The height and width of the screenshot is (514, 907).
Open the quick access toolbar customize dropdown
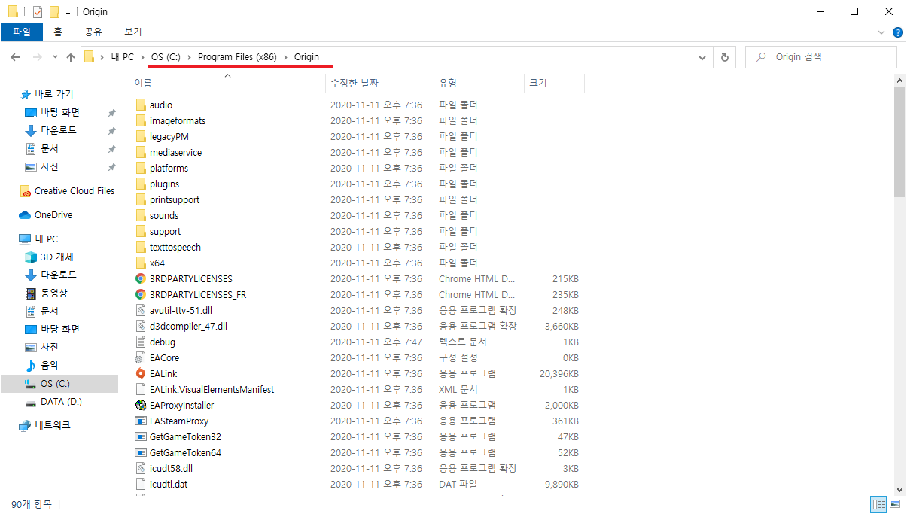(x=68, y=12)
